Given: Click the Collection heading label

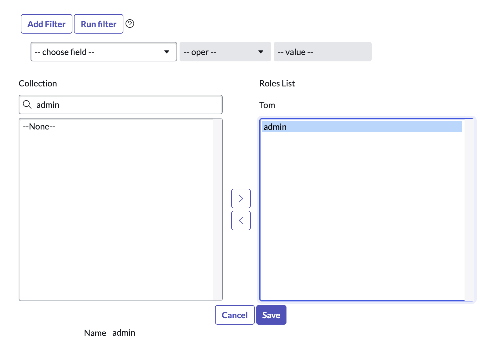Looking at the screenshot, I should pyautogui.click(x=38, y=83).
